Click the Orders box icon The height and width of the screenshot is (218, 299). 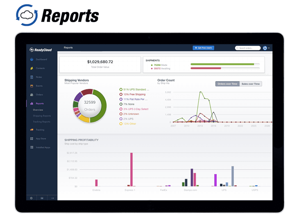32,95
